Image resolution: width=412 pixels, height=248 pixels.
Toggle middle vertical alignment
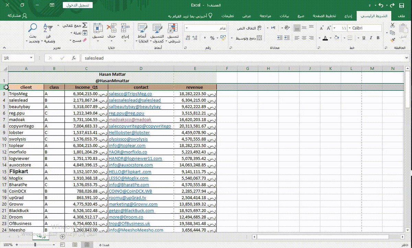305,28
